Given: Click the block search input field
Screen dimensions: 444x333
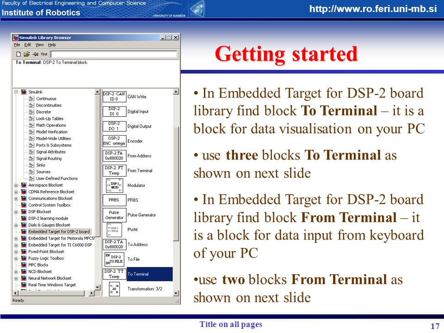Looking at the screenshot, I should coord(114,54).
